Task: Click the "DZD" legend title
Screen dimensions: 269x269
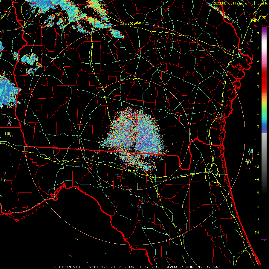Action: [262, 18]
